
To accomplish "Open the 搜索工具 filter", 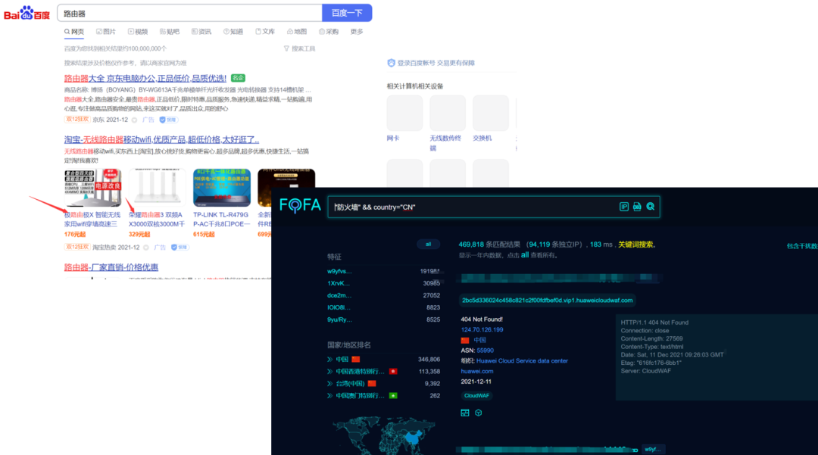I will click(x=299, y=48).
